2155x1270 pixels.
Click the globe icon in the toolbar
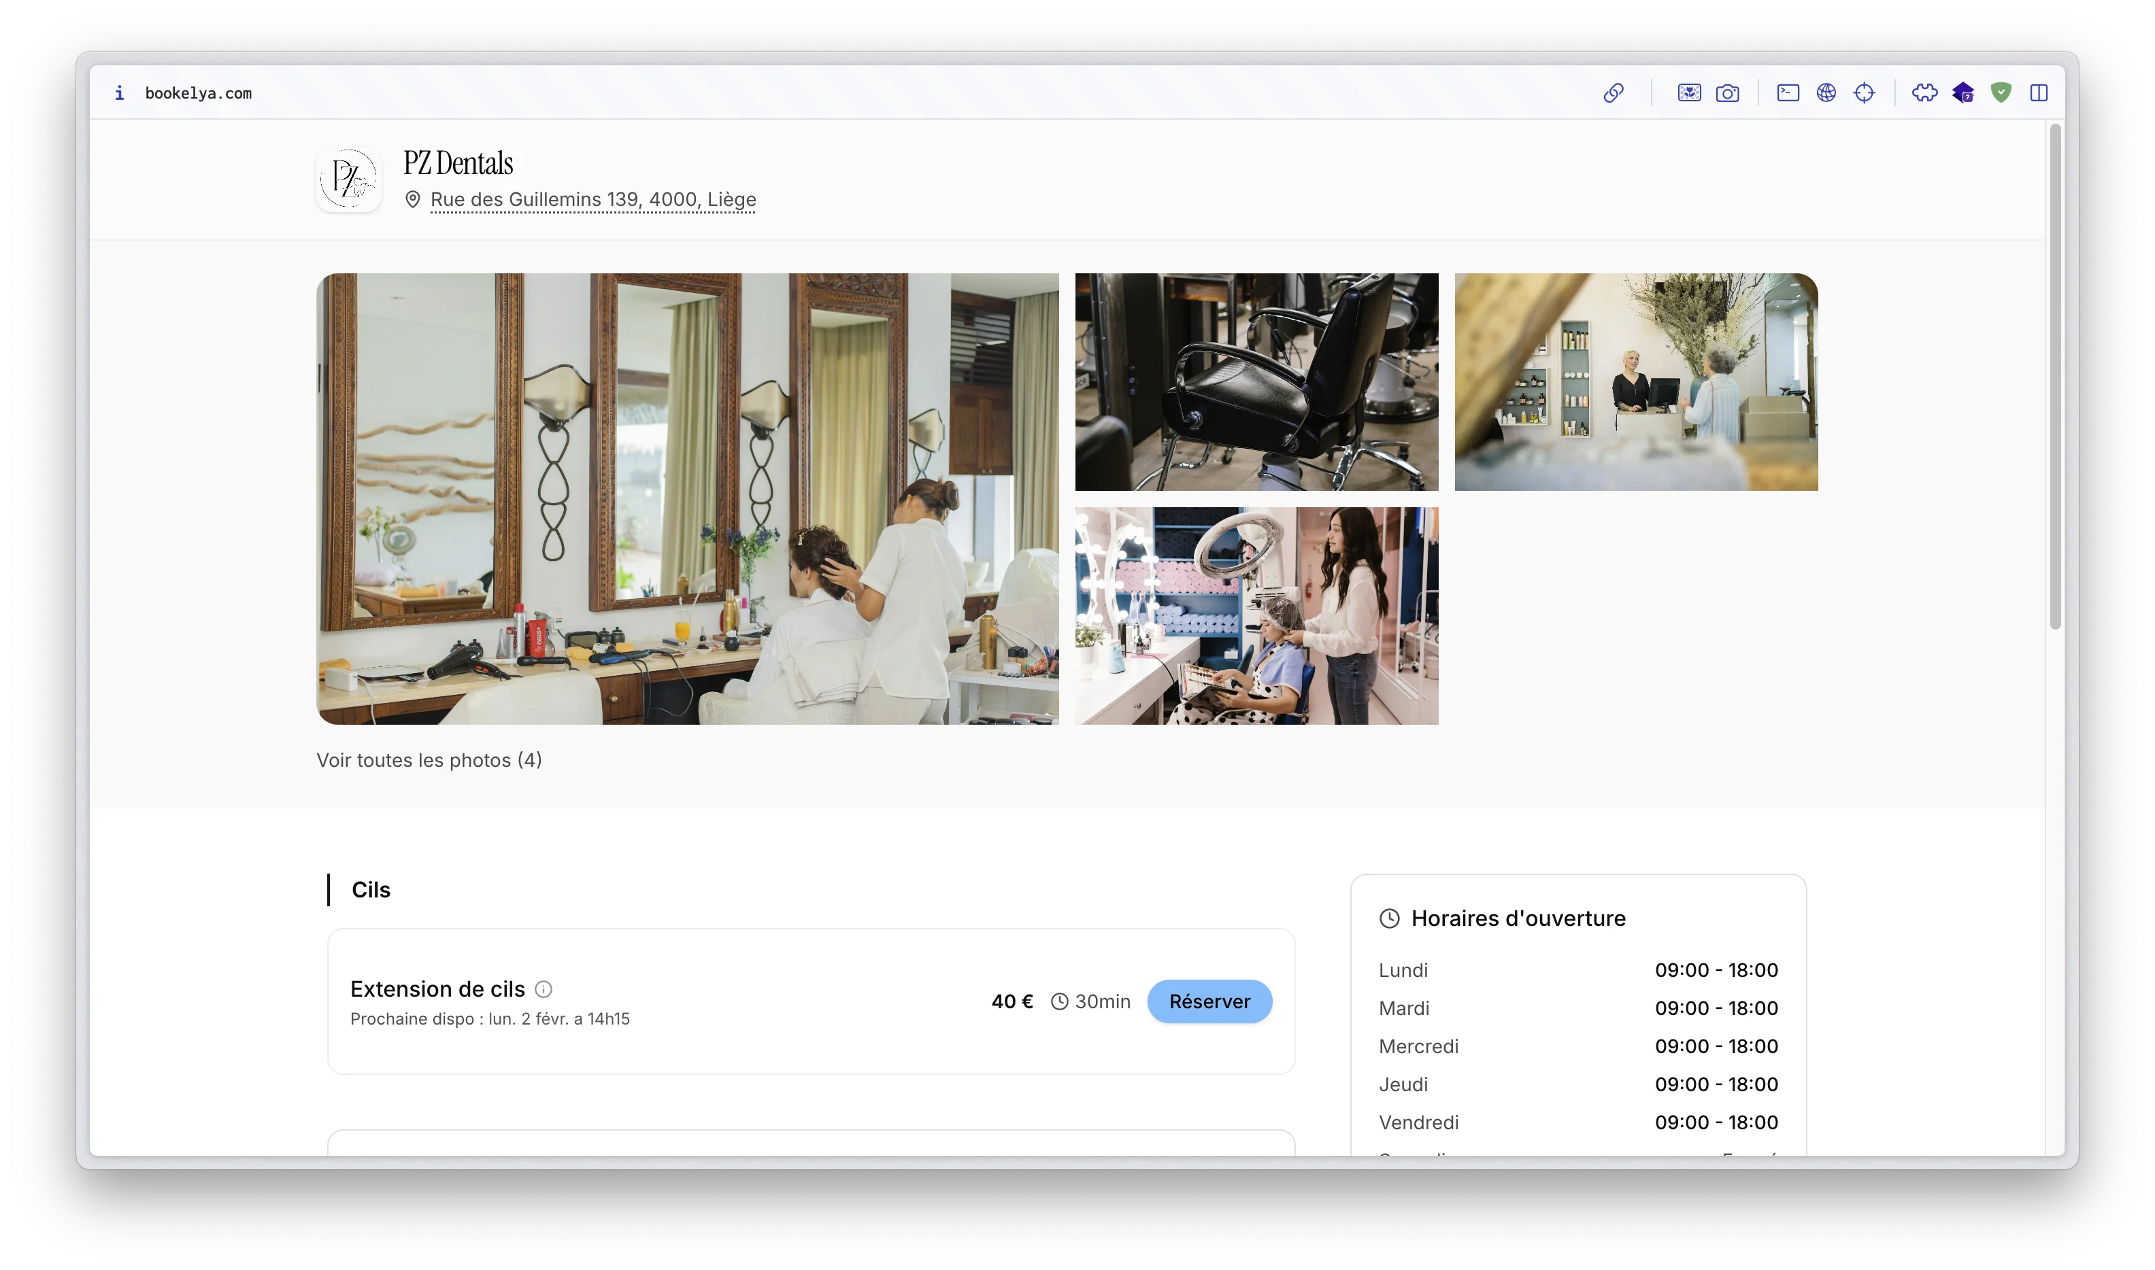click(x=1827, y=92)
